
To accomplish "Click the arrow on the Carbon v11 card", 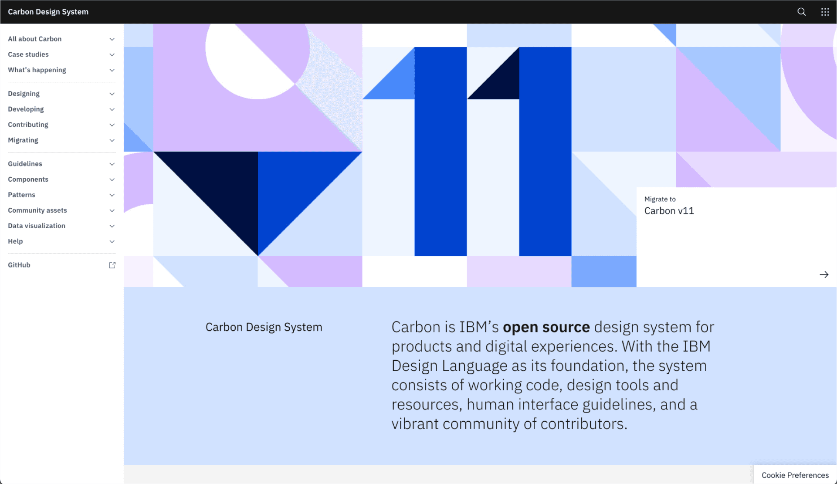I will tap(823, 274).
